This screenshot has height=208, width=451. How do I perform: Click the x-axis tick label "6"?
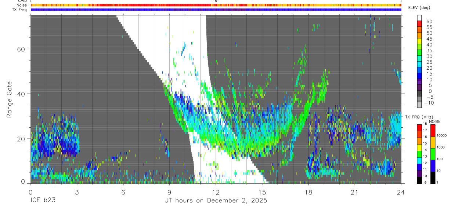pos(123,192)
